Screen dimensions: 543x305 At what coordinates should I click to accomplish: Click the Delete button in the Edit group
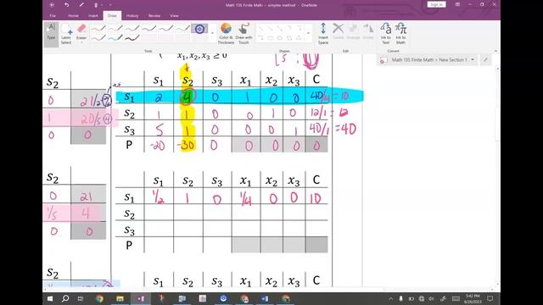[x=338, y=31]
